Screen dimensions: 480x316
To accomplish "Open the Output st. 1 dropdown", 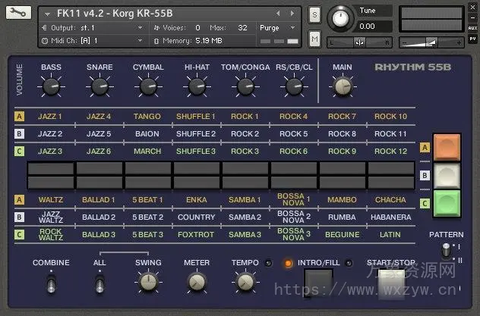I will click(x=93, y=28).
